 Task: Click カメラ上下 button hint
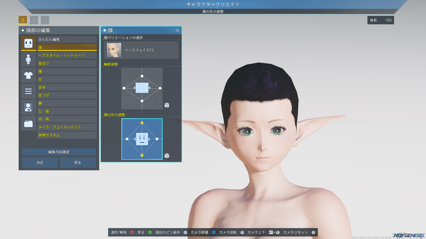click(264, 232)
